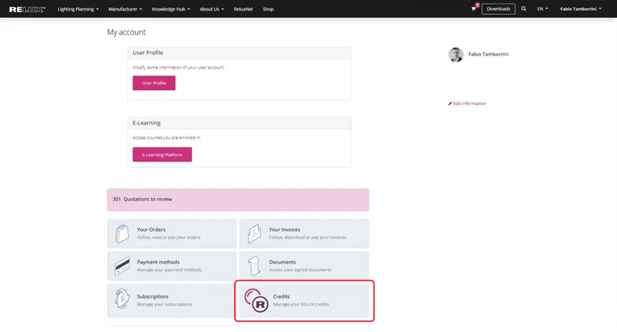Viewport: 617px width, 332px height.
Task: Go to Rely×Net in the navigation bar
Action: point(243,9)
